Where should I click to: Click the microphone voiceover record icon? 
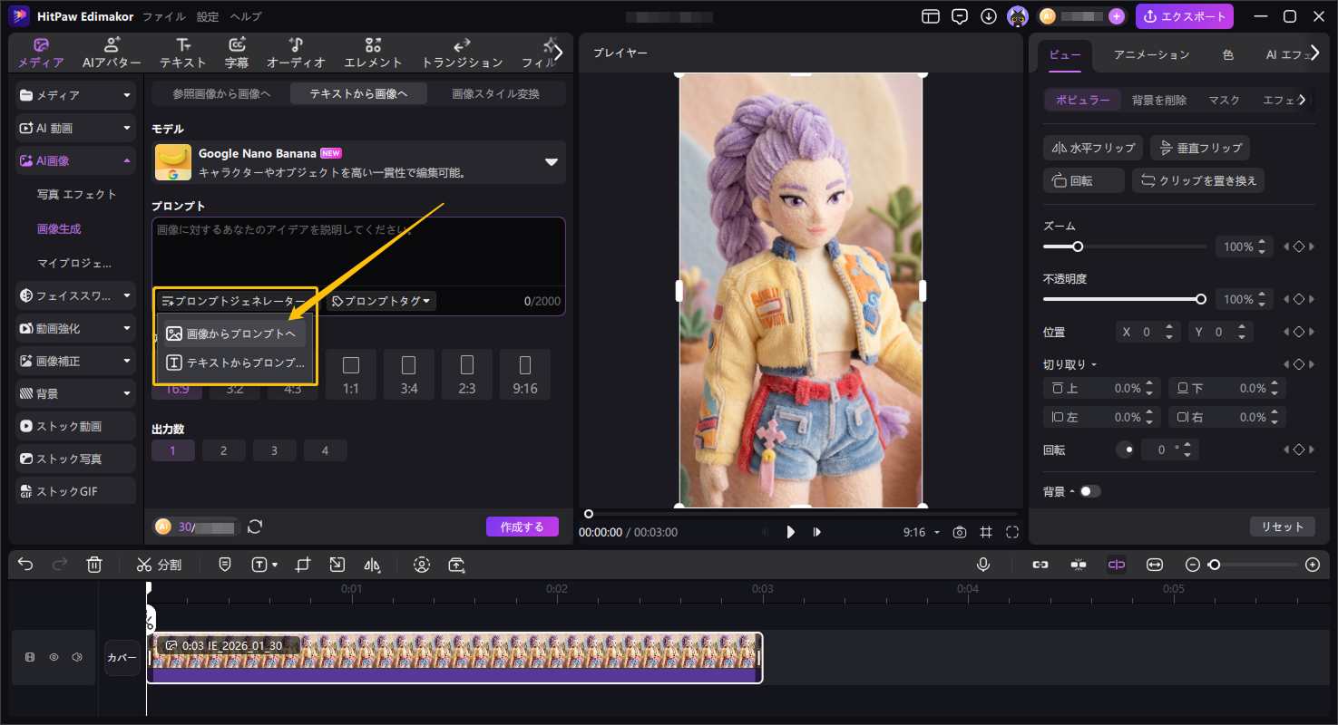983,565
